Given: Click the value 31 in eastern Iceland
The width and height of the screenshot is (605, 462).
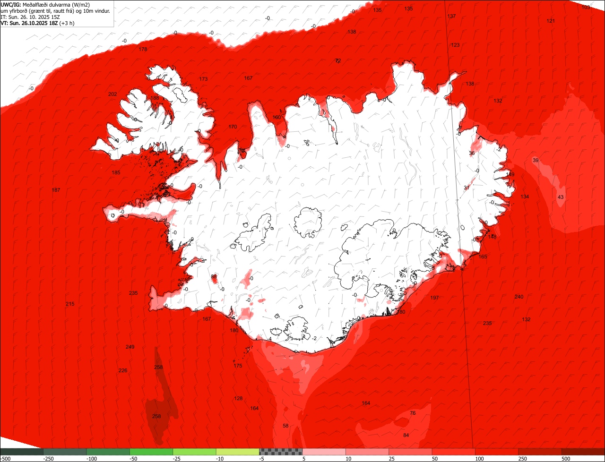Looking at the screenshot, I should (x=467, y=188).
